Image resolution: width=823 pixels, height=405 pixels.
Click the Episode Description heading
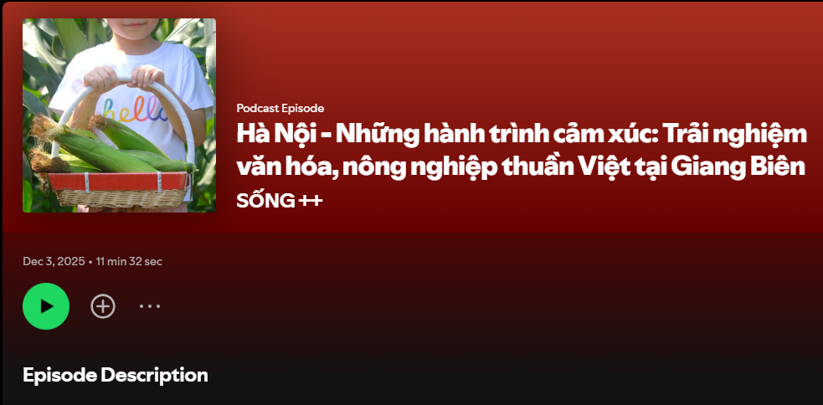pos(116,375)
